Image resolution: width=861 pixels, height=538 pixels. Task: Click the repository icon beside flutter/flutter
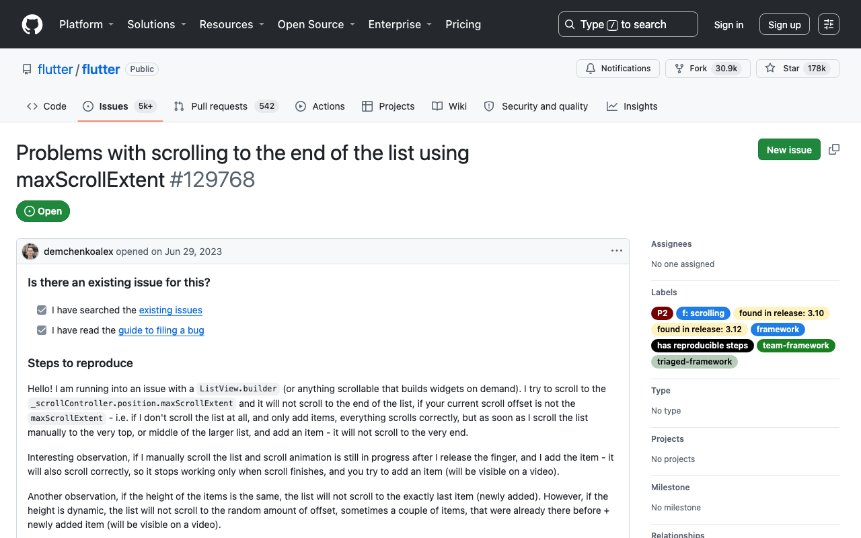(x=27, y=69)
